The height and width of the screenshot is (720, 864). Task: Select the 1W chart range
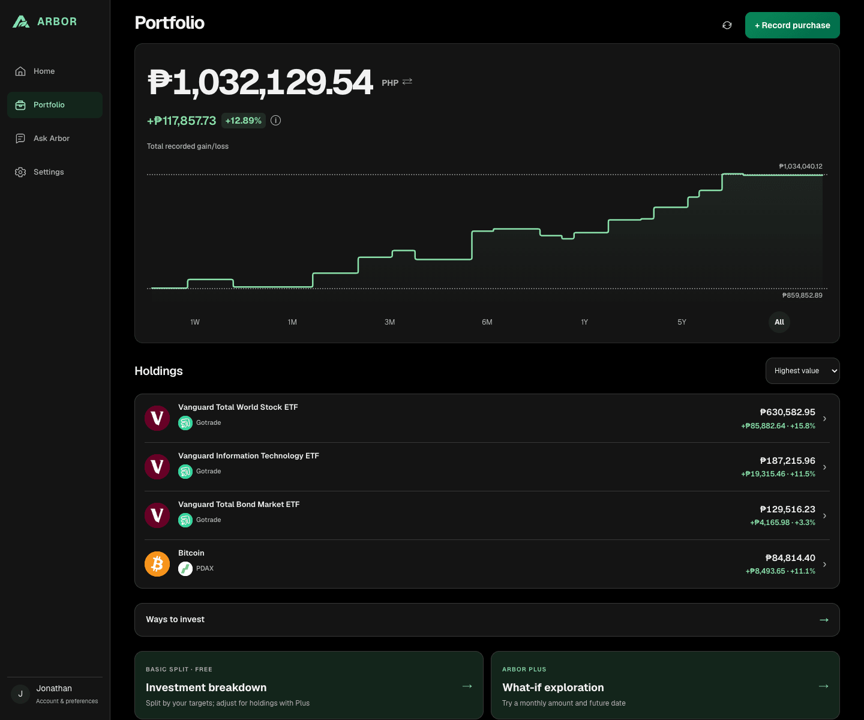point(195,322)
